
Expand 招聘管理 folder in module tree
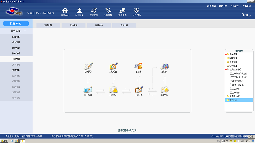click(x=226, y=58)
